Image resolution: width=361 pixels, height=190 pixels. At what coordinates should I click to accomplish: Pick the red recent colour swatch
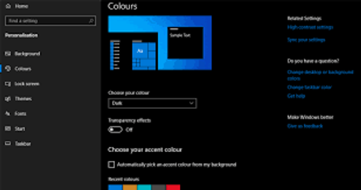[x=173, y=187]
